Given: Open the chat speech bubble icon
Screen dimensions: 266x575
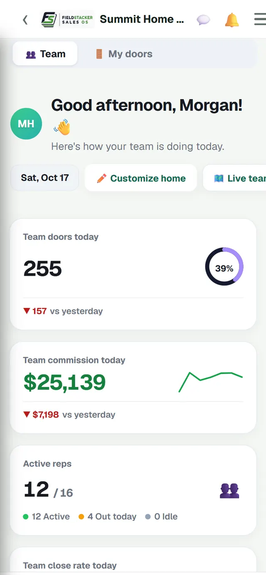Looking at the screenshot, I should tap(203, 20).
